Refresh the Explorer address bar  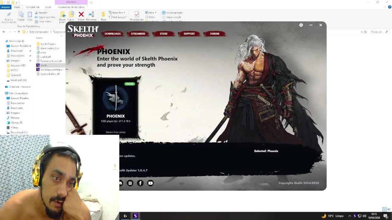point(365,32)
